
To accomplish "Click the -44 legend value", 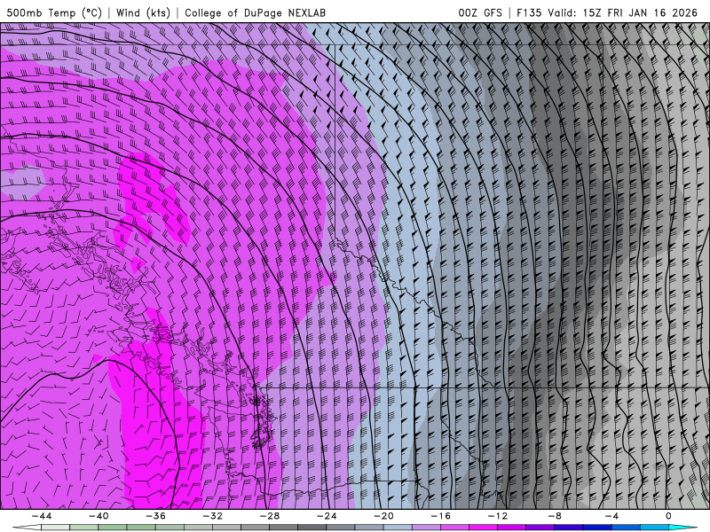I will 42,516.
